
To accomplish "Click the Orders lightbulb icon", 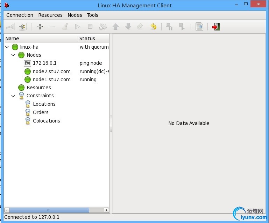I will pos(28,112).
